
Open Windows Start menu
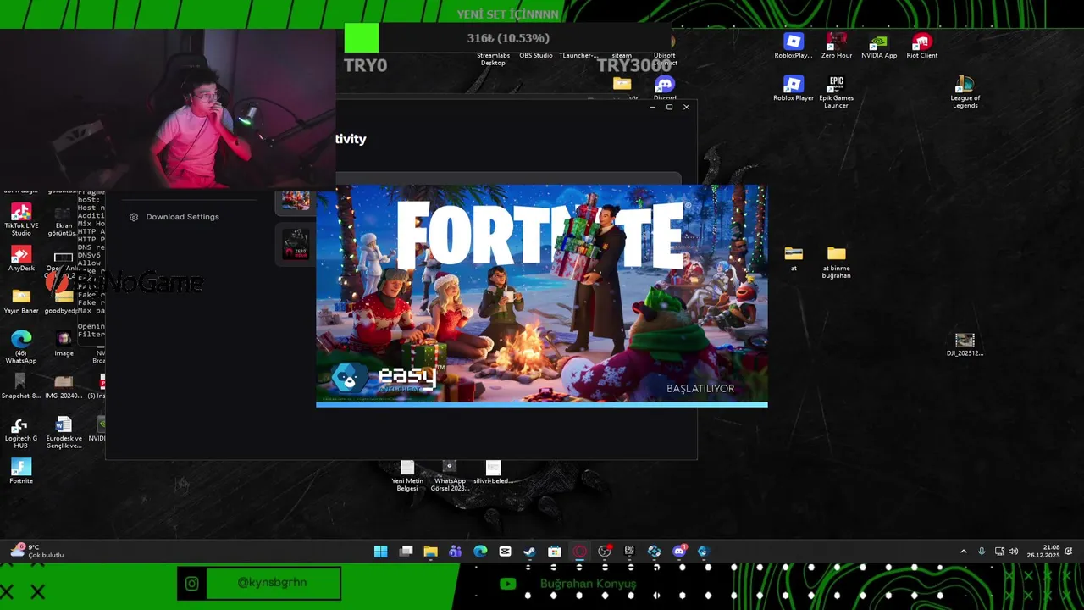pyautogui.click(x=381, y=552)
